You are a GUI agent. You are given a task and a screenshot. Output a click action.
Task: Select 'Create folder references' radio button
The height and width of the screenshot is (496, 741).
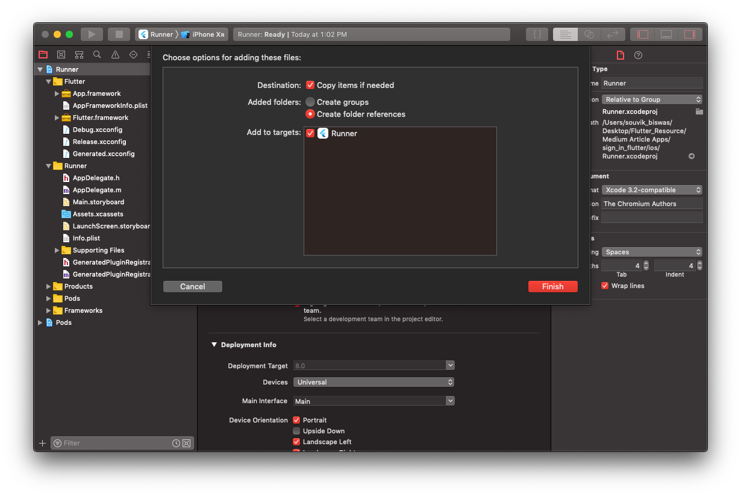pyautogui.click(x=310, y=114)
